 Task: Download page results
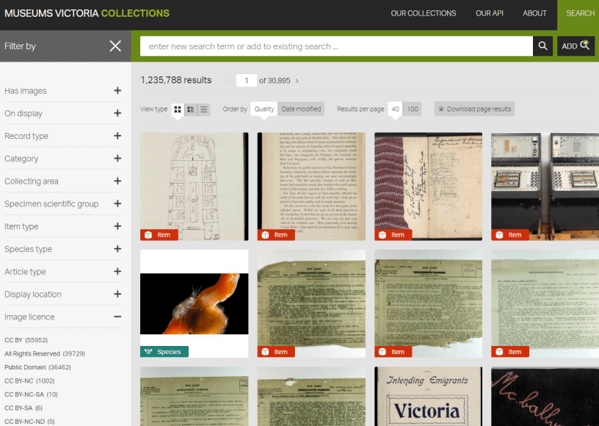tap(474, 109)
